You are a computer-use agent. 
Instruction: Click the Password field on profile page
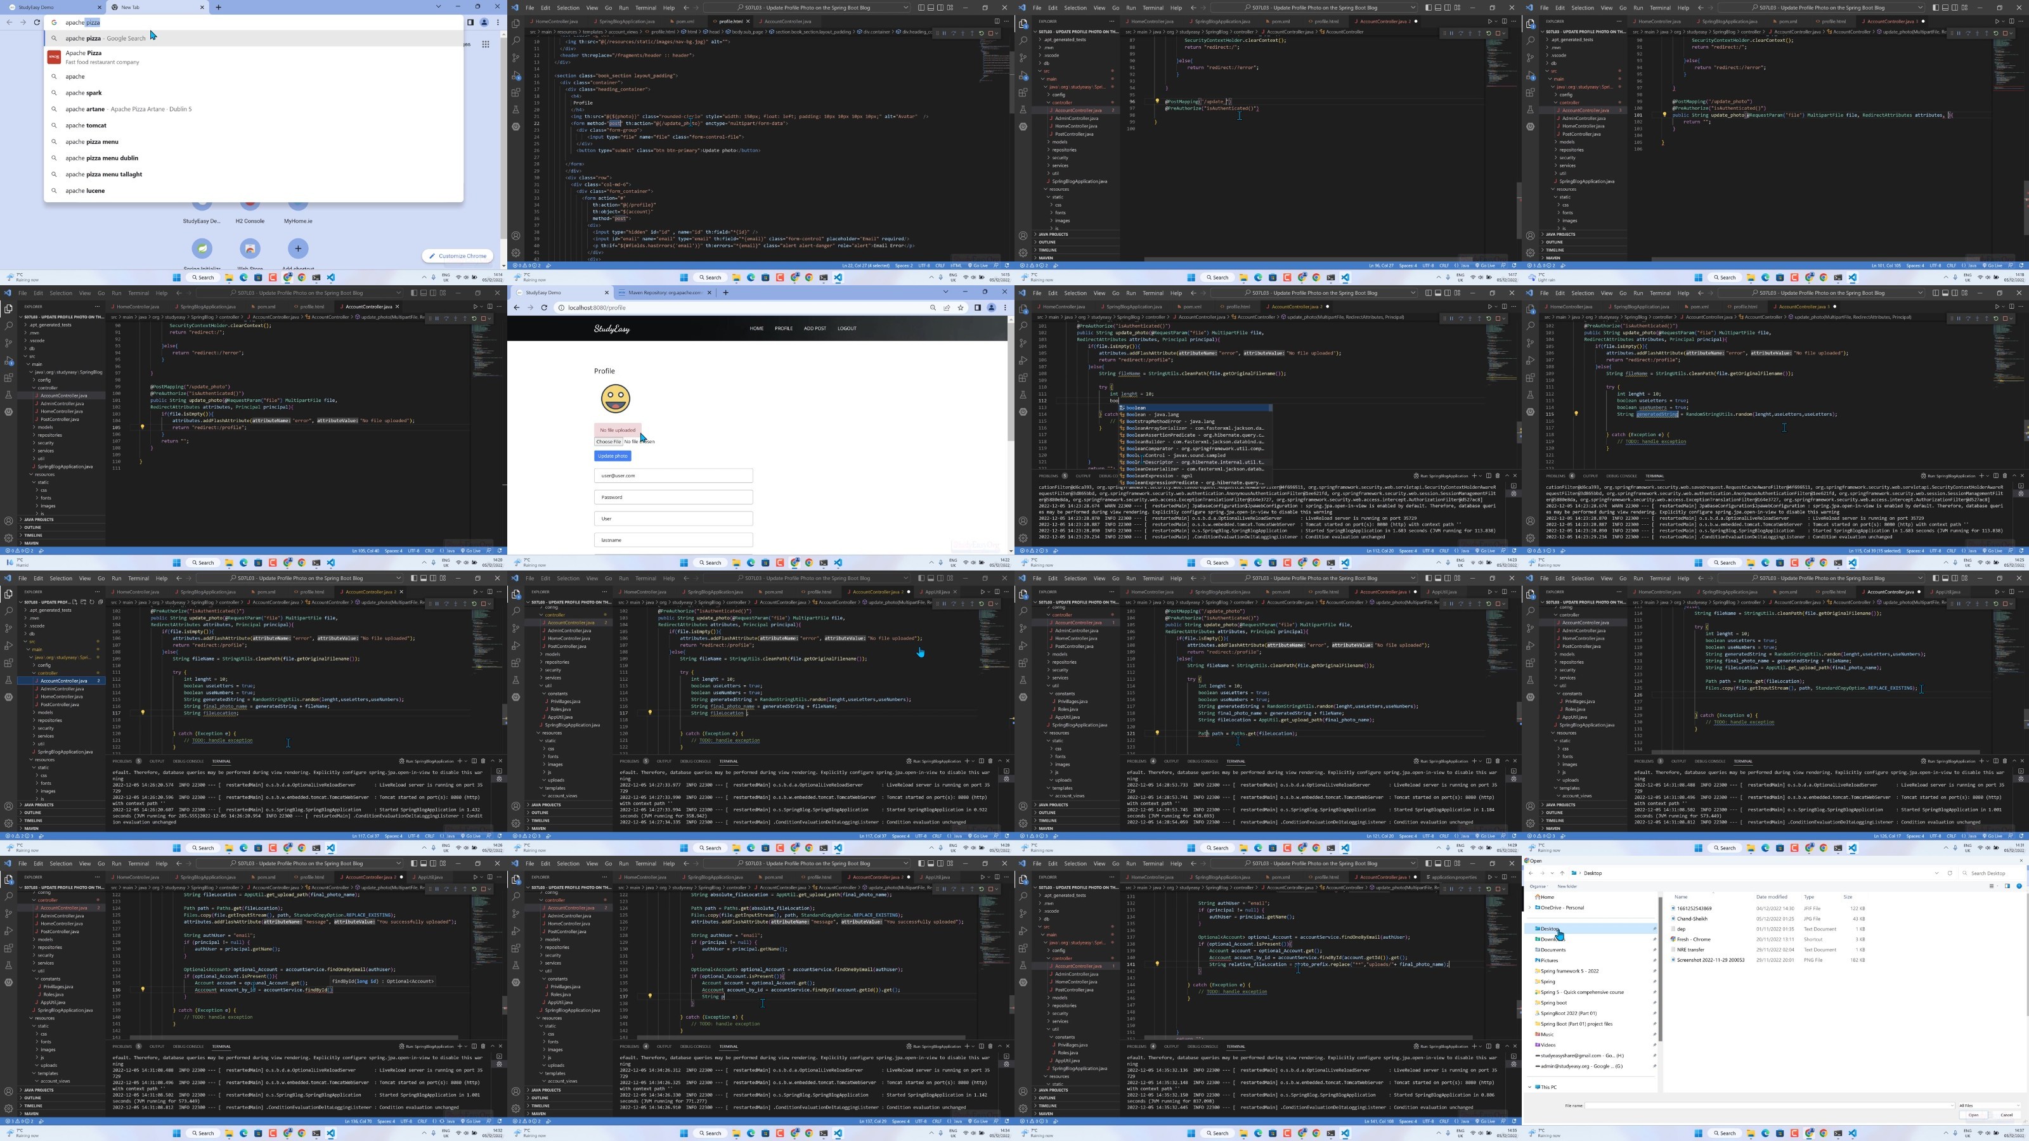pos(673,497)
